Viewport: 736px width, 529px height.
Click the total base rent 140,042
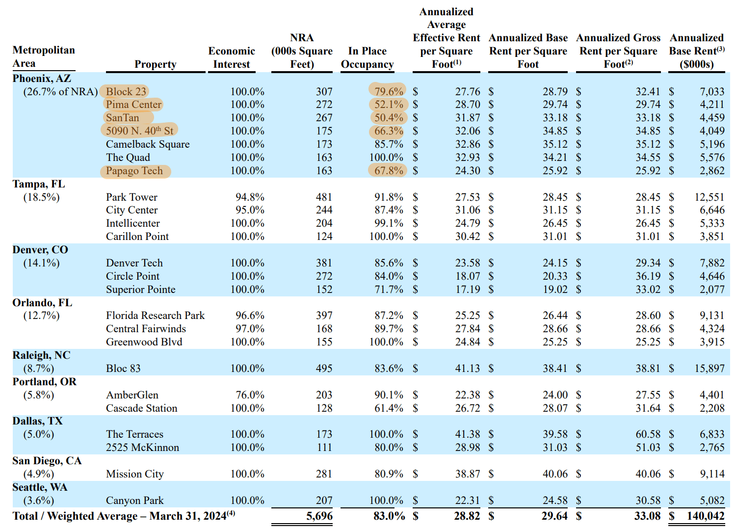[x=706, y=516]
